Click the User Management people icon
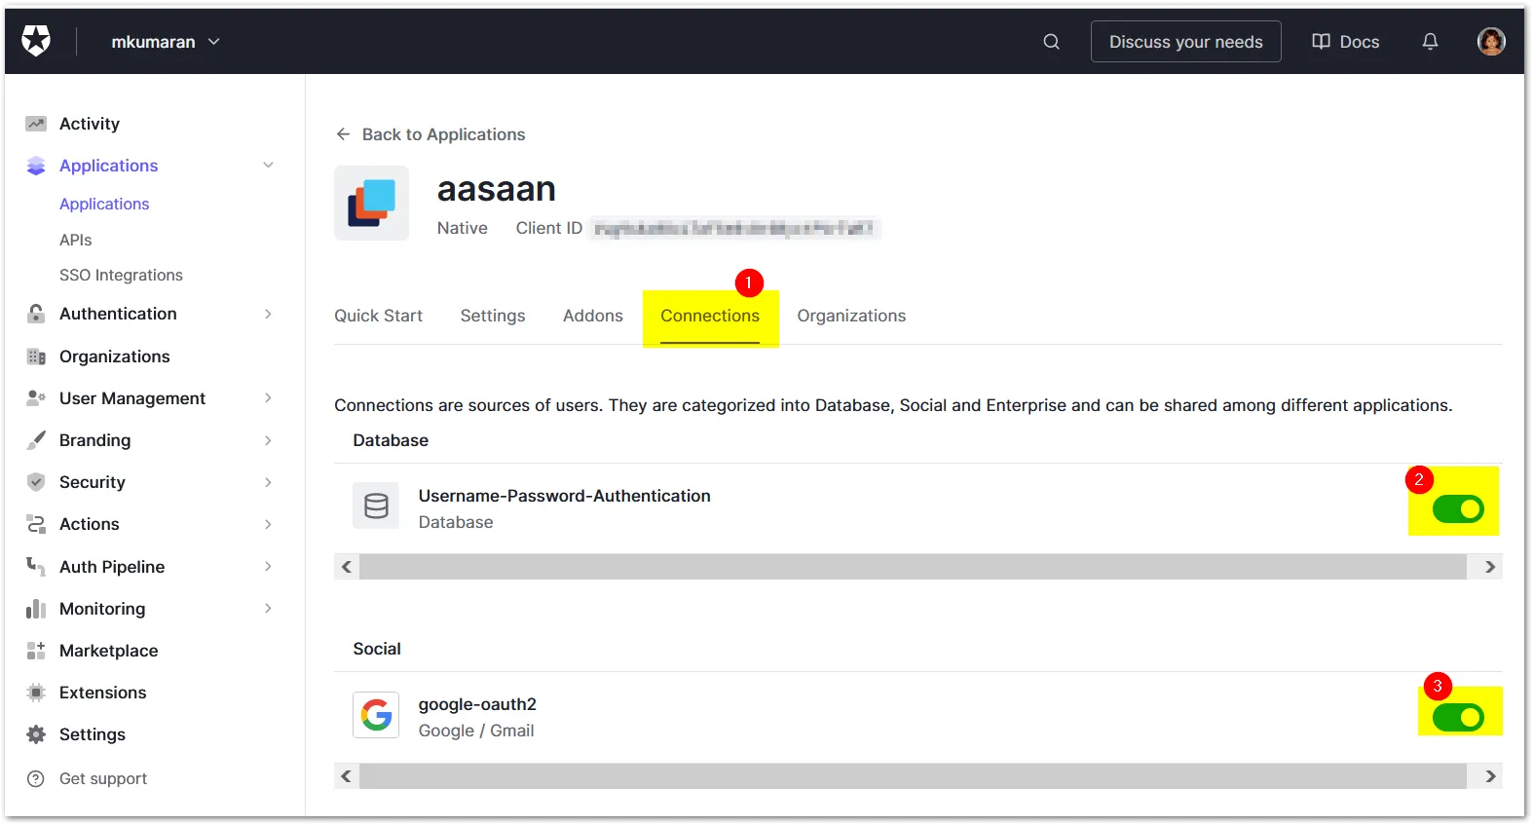The image size is (1533, 825). pos(36,398)
